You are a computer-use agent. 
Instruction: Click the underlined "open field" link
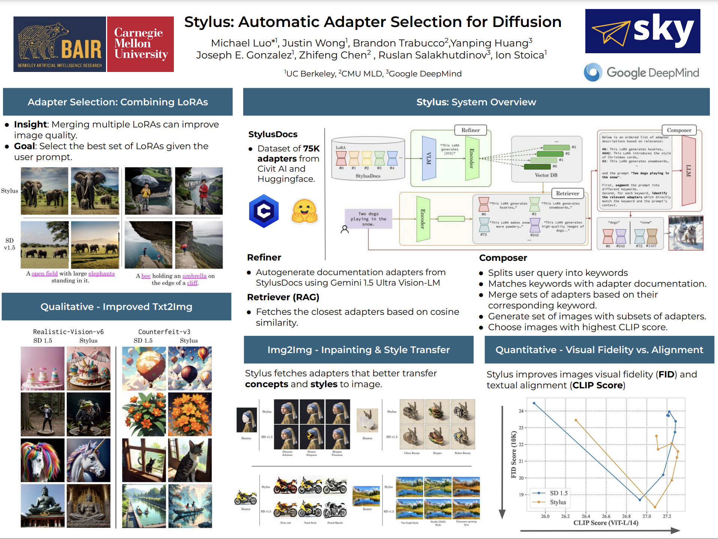tap(45, 274)
